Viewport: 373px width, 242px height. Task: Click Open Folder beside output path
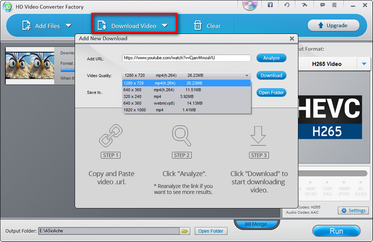coord(211,231)
